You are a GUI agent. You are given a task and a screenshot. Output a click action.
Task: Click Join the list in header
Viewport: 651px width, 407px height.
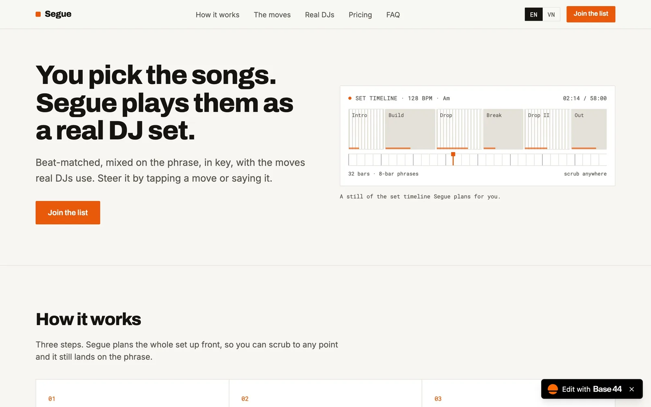point(591,14)
